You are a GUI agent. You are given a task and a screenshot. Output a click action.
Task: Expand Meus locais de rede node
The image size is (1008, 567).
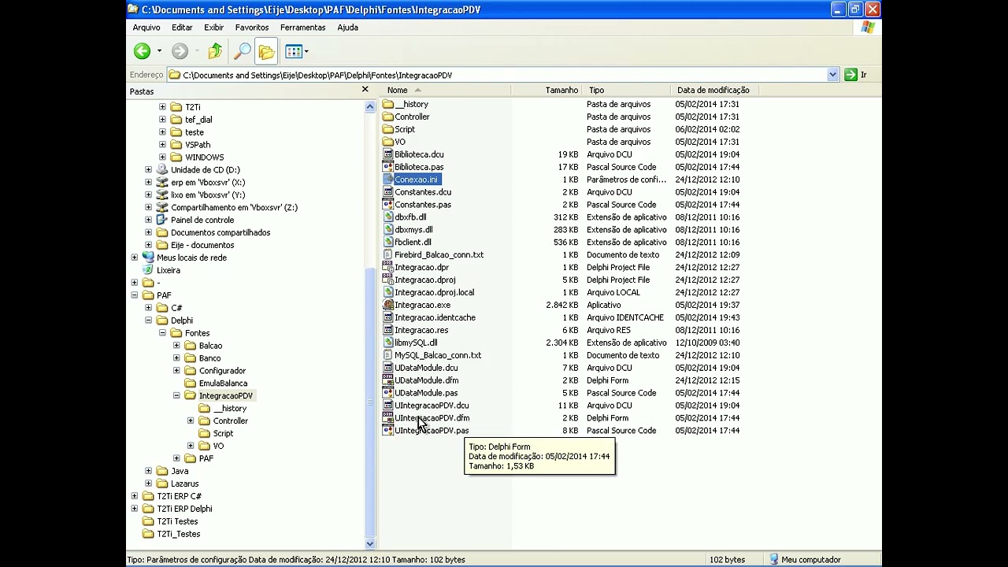click(134, 258)
